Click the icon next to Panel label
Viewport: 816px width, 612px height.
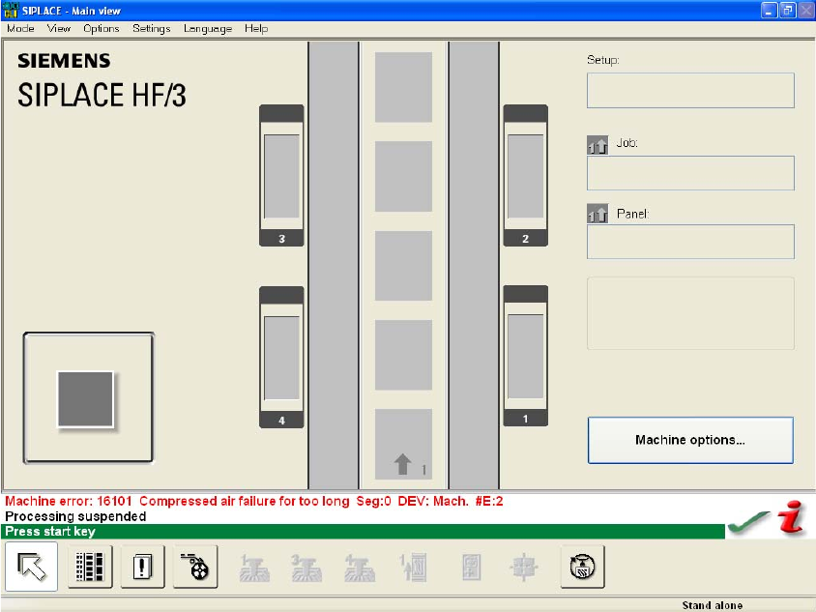[x=597, y=214]
